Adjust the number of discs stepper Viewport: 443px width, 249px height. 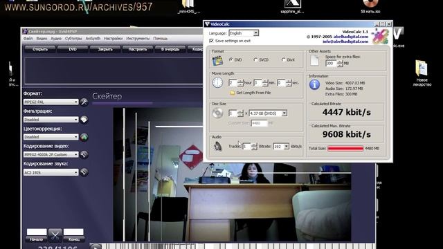pos(240,113)
